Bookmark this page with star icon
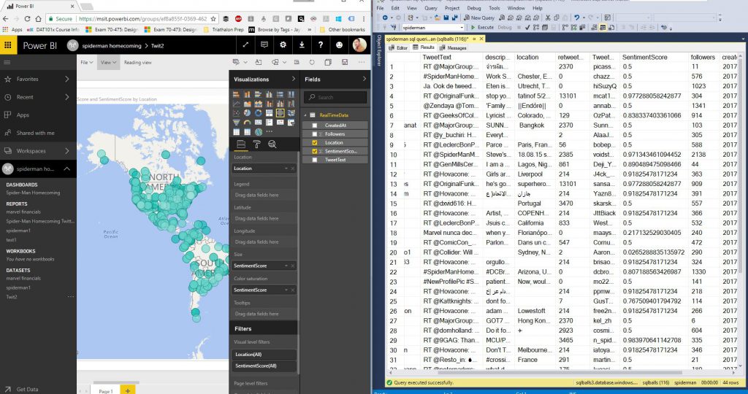Image resolution: width=748 pixels, height=394 pixels. [213, 18]
